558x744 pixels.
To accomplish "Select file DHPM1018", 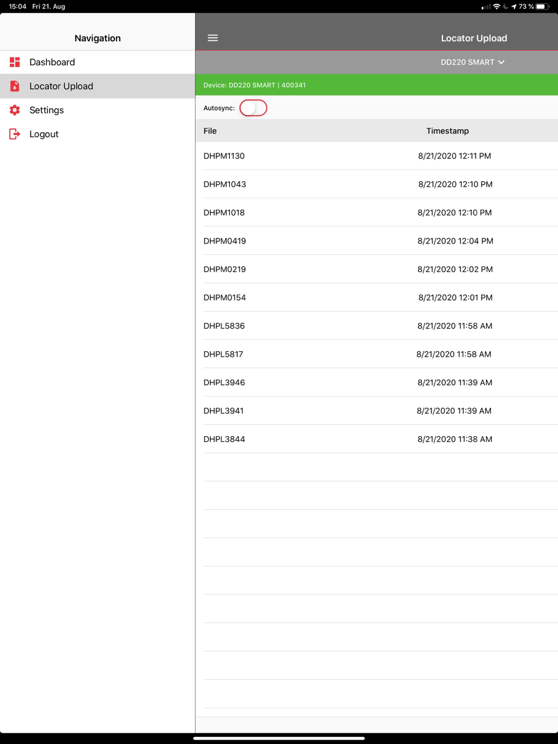I will (x=224, y=212).
